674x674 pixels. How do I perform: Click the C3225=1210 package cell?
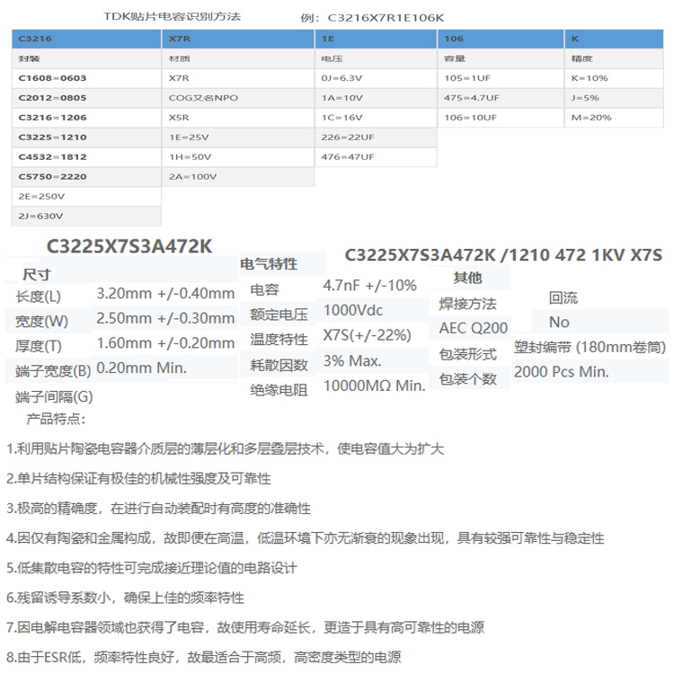(86, 137)
